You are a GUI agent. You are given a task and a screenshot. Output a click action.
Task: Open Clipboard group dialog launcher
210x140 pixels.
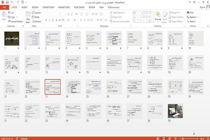23,26
